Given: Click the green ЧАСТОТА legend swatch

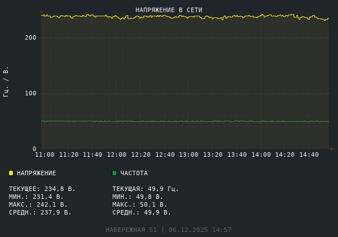Looking at the screenshot, I should 114,173.
